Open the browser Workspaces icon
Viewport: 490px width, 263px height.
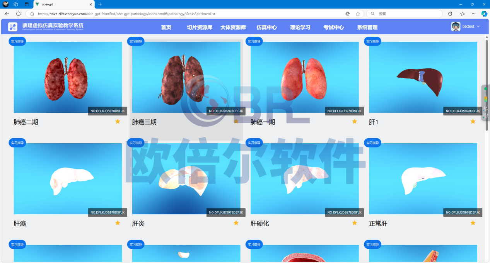click(16, 4)
